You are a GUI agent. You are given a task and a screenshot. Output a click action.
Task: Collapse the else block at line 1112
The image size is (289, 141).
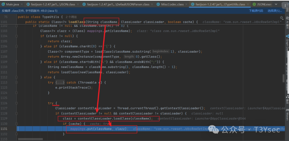point(16,77)
